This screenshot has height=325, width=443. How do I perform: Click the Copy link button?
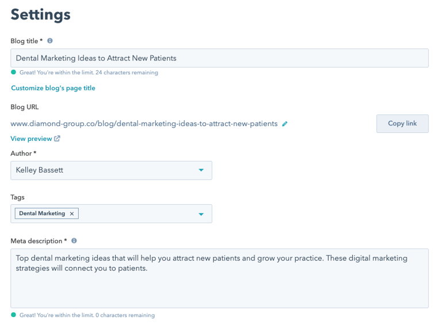[402, 124]
